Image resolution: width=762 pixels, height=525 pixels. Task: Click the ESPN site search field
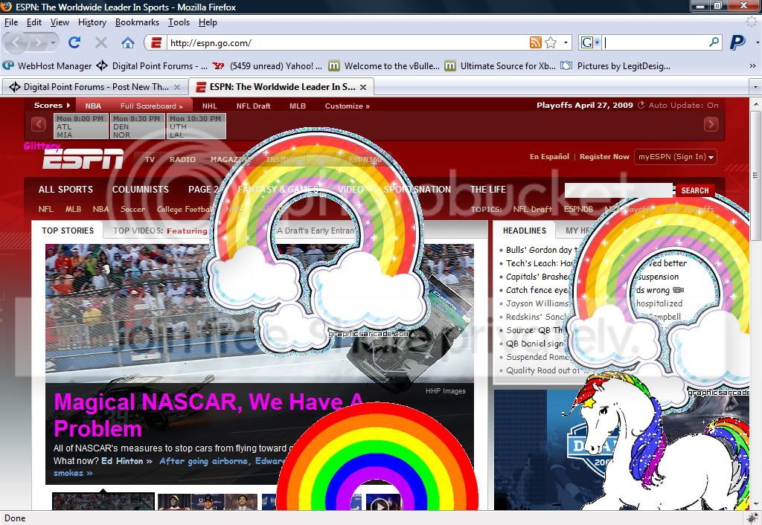pyautogui.click(x=620, y=190)
